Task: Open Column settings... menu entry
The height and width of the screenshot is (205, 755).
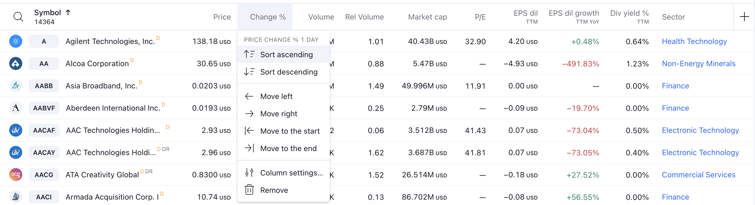Action: [283, 173]
